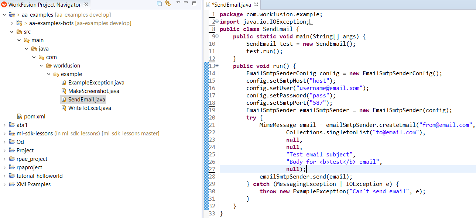This screenshot has height=218, width=476.
Task: Expand the rpae_project node
Action: click(x=4, y=159)
